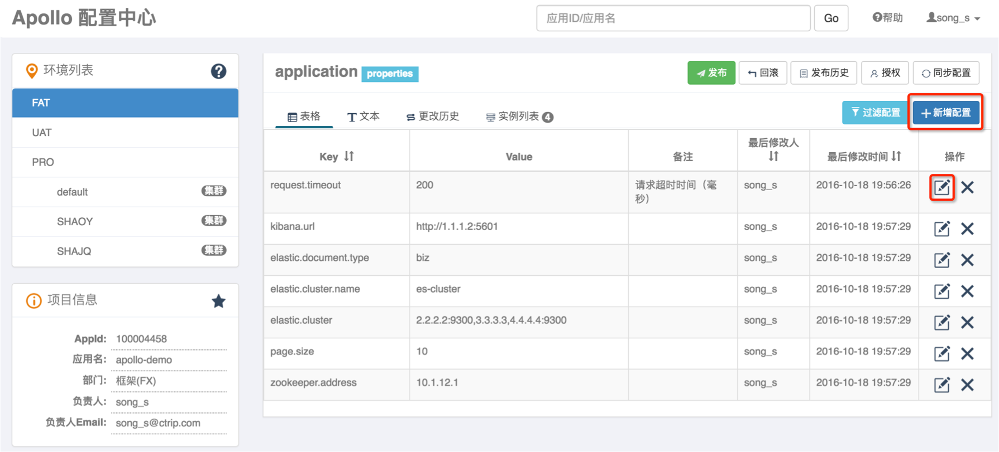Click the green 发布 publish button
This screenshot has width=999, height=452.
coord(711,73)
